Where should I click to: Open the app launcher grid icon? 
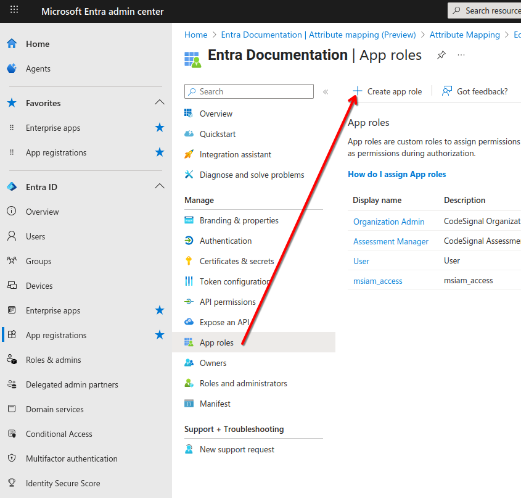pos(14,10)
